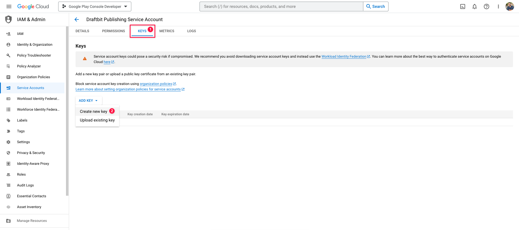Click the Manage Resources folder icon
This screenshot has width=519, height=230.
[8, 221]
